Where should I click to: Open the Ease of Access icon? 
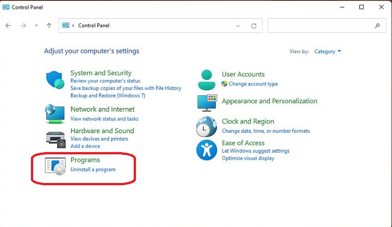[x=206, y=150]
